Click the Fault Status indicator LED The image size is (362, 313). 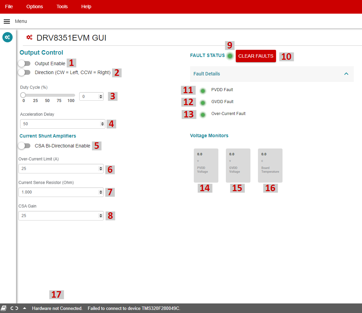[230, 56]
